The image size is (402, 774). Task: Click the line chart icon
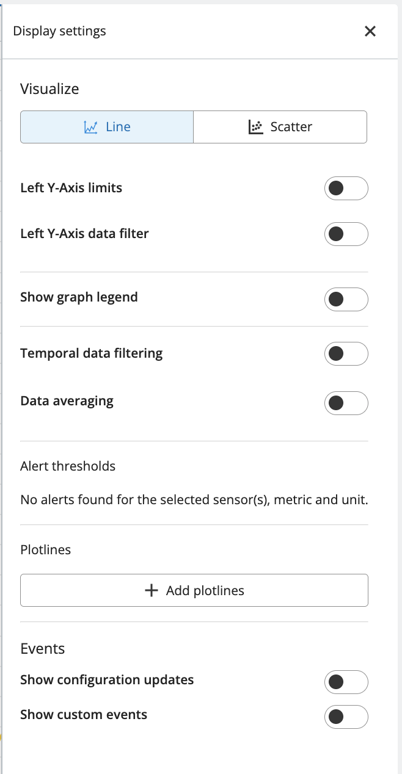click(91, 127)
